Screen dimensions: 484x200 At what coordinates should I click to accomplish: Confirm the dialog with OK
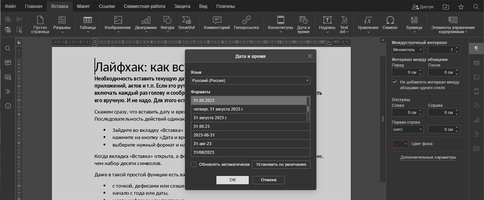[233, 180]
